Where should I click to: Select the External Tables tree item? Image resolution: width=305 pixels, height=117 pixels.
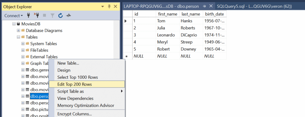44,57
